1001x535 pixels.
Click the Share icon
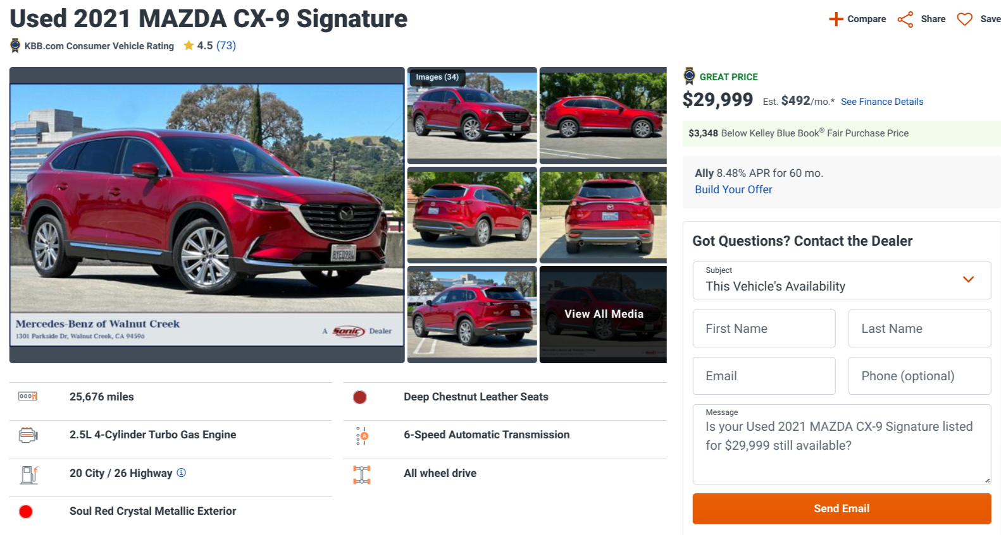(x=905, y=19)
